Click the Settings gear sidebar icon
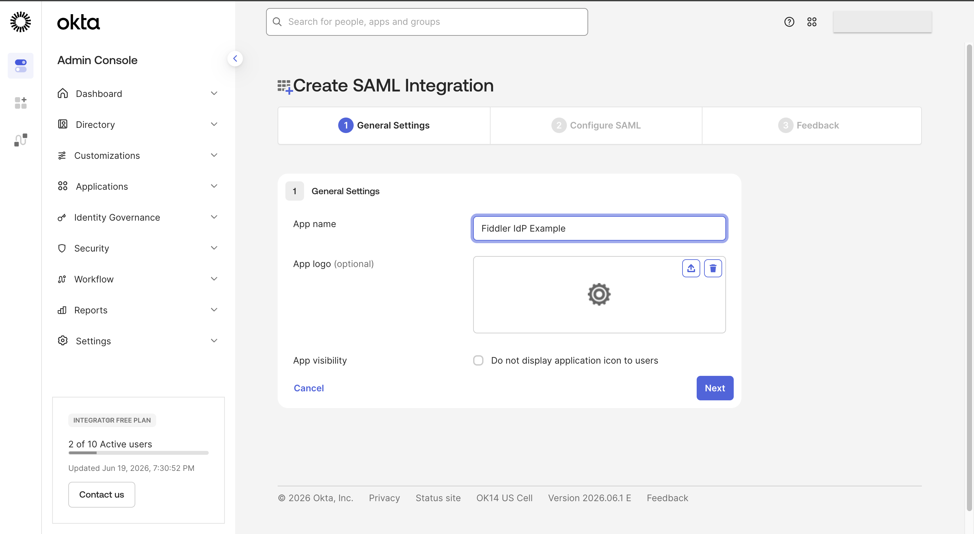Image resolution: width=974 pixels, height=534 pixels. (x=63, y=341)
